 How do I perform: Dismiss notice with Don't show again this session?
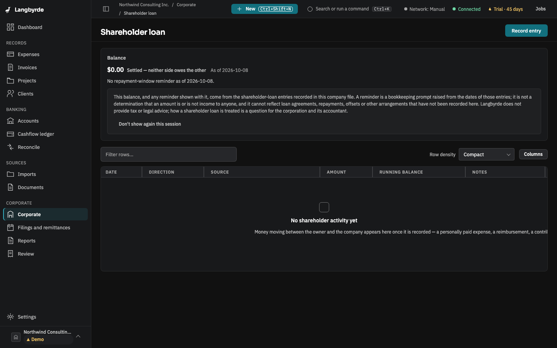pos(150,124)
